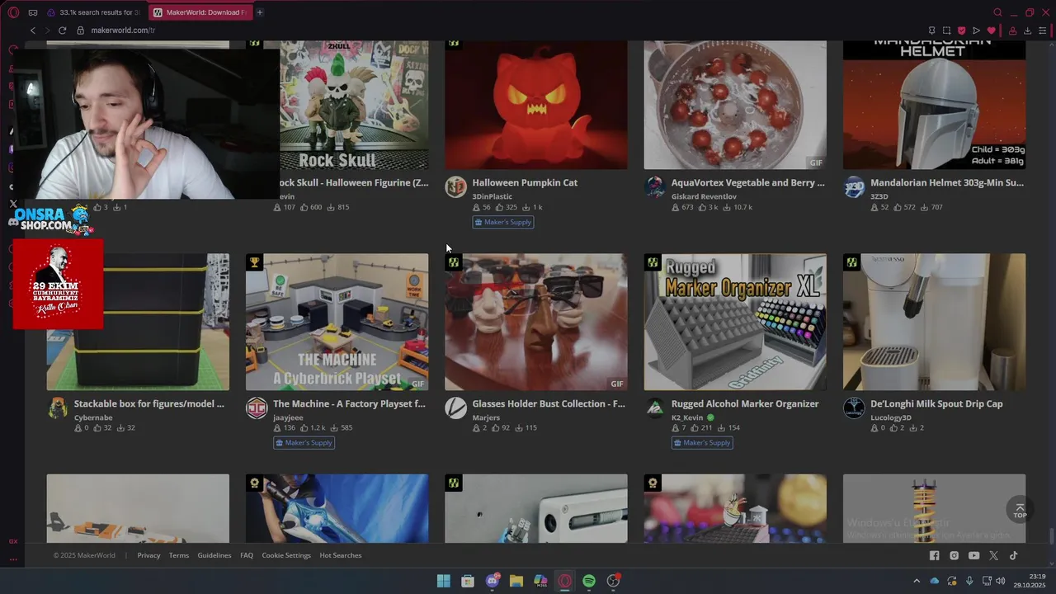Click the TOP back-to-top button
This screenshot has width=1056, height=594.
click(x=1020, y=511)
